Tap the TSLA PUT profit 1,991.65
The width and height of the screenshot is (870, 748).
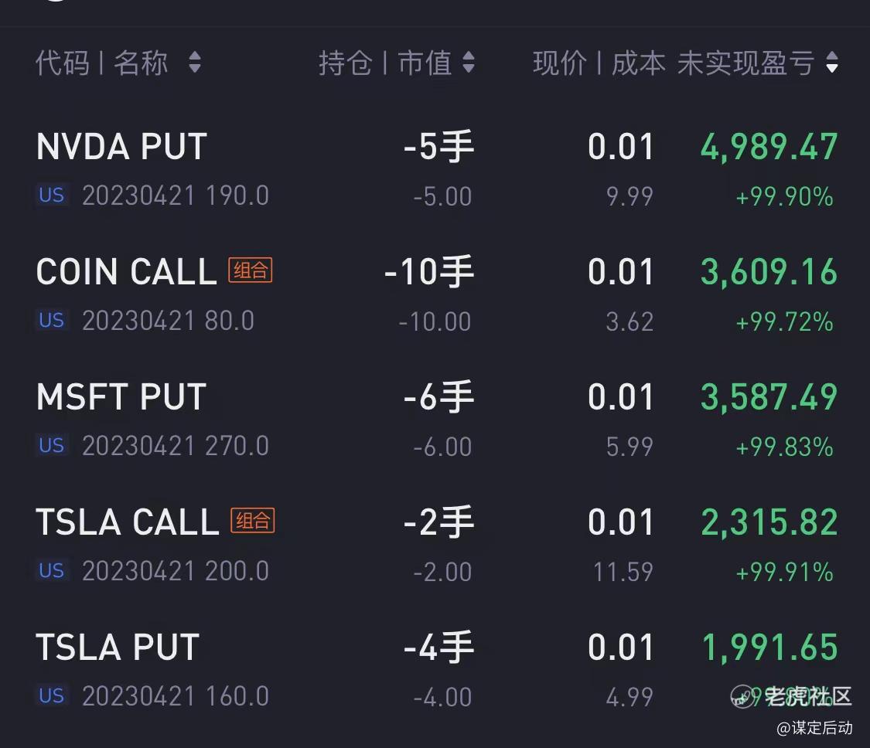click(770, 647)
